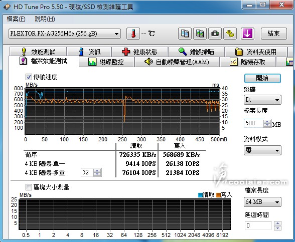Open the D: disk dropdown
The height and width of the screenshot is (242, 295).
(x=262, y=100)
